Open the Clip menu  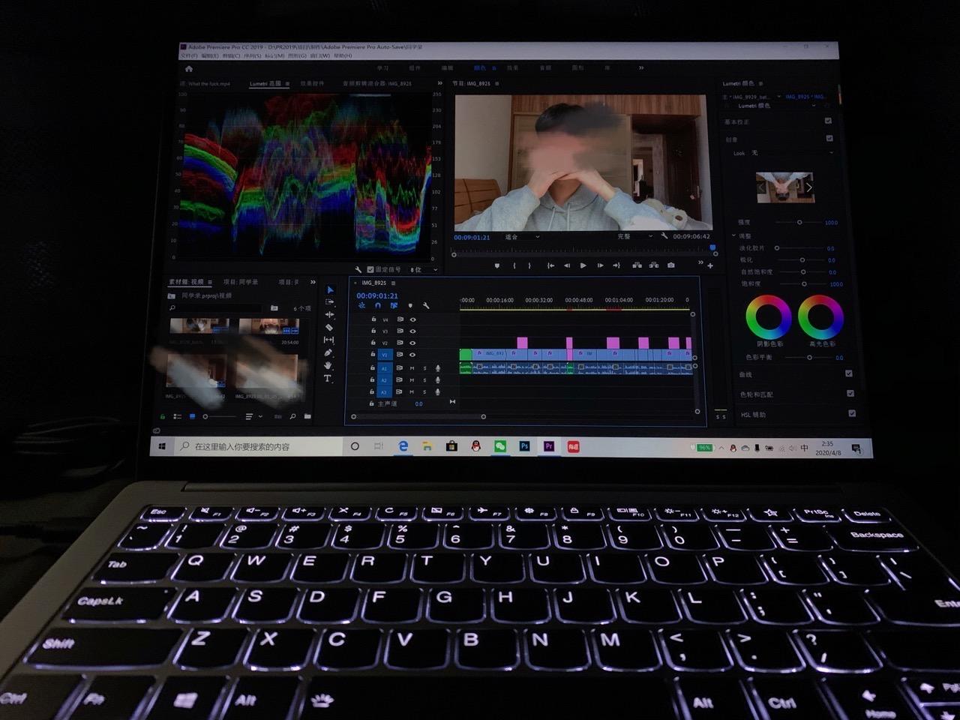point(230,55)
